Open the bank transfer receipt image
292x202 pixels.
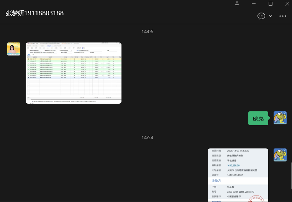tap(238, 175)
